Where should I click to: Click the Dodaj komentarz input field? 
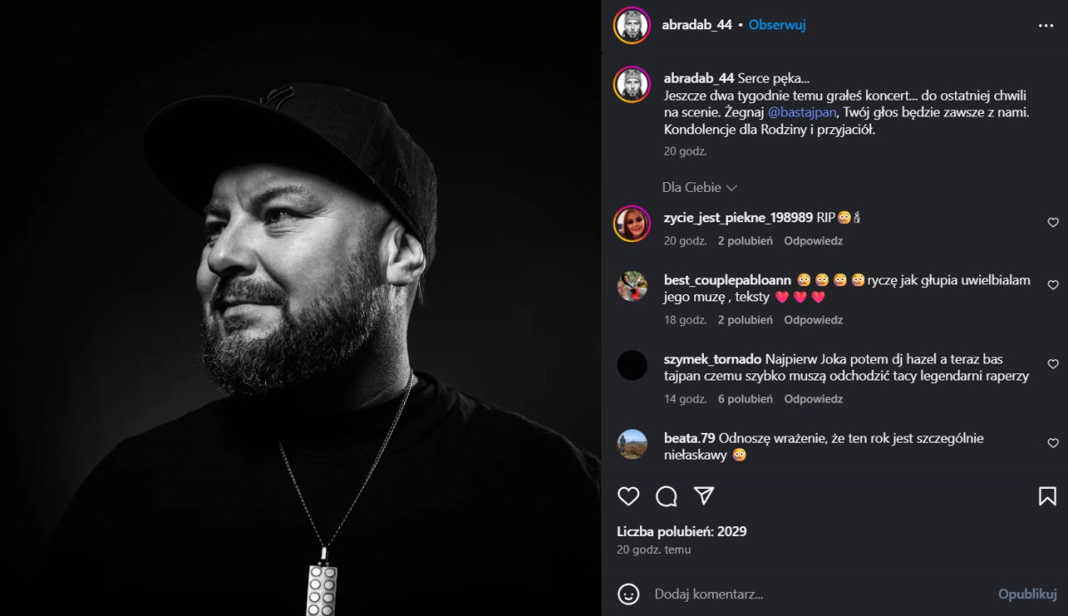819,594
